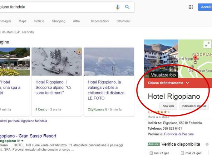Click the voice search microphone icon
The image size is (212, 155).
pyautogui.click(x=118, y=7)
